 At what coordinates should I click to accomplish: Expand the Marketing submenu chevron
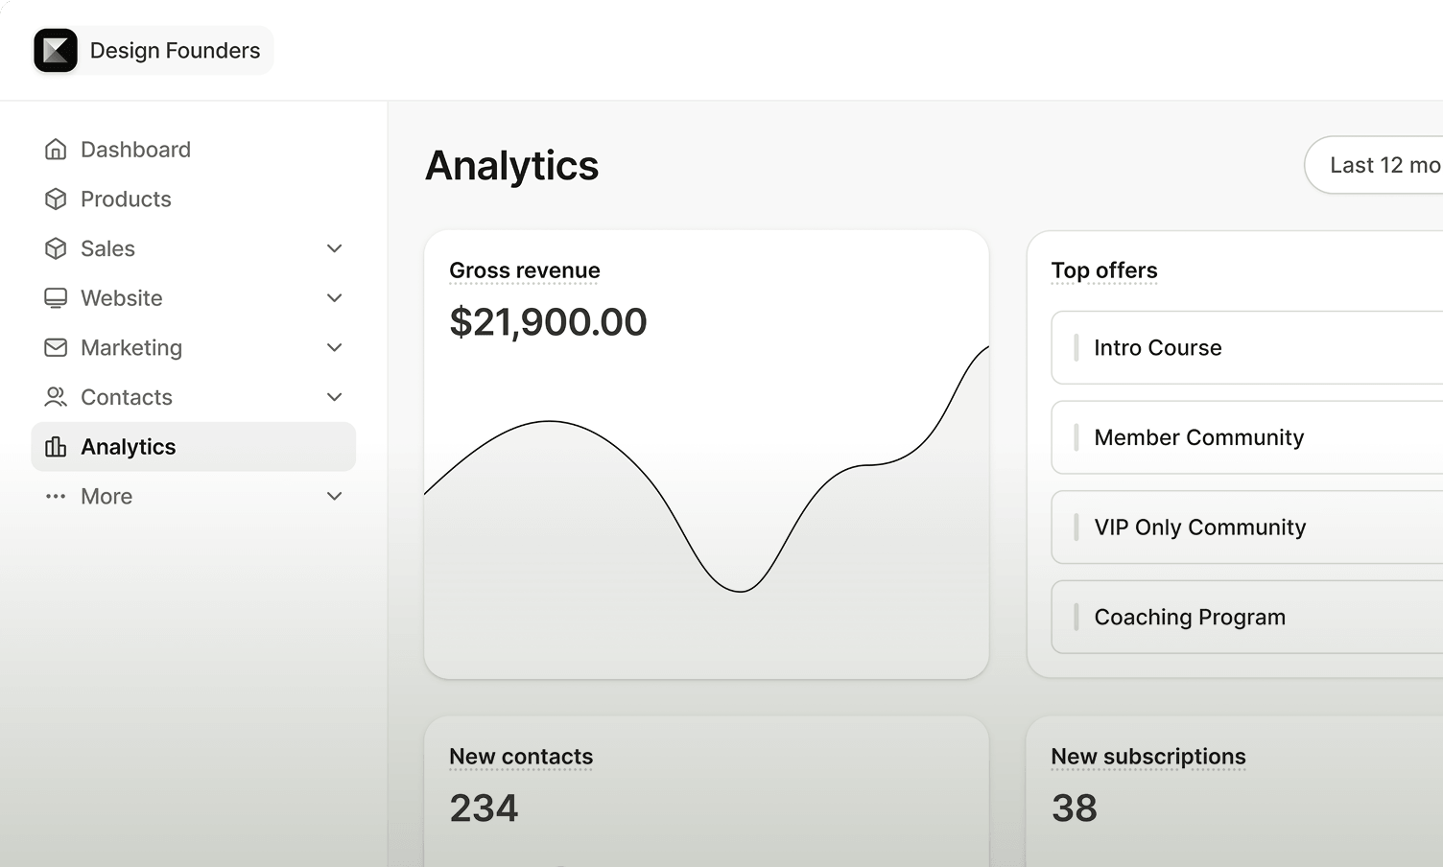[334, 348]
